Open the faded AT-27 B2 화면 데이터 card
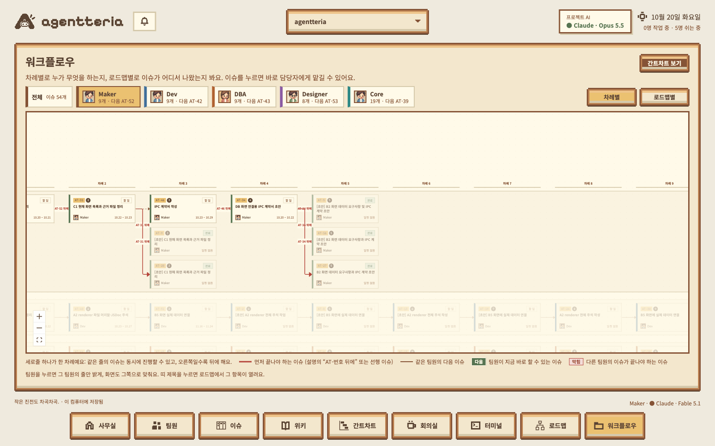The width and height of the screenshot is (715, 446). point(345,274)
